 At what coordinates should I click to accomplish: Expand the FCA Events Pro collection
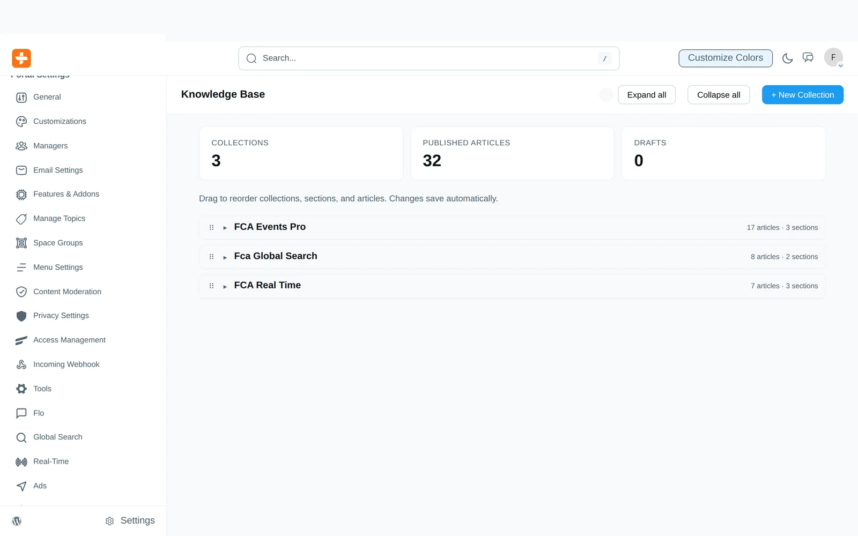225,228
